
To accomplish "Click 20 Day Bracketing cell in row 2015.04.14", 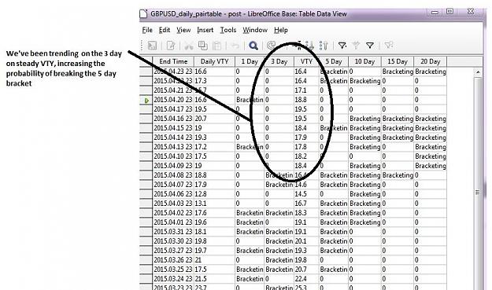I will (x=430, y=138).
